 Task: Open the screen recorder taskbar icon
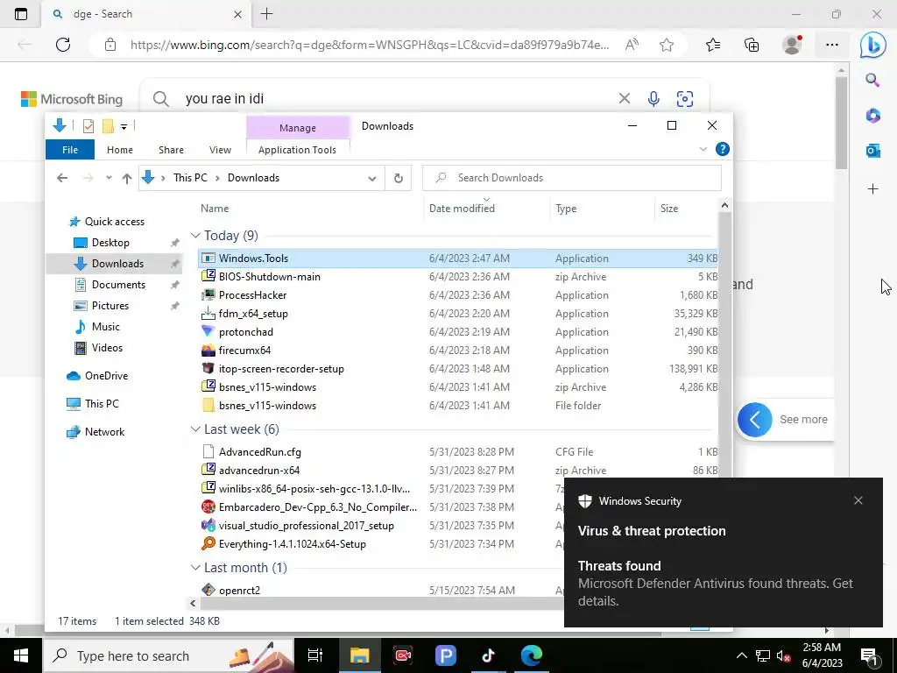click(403, 655)
